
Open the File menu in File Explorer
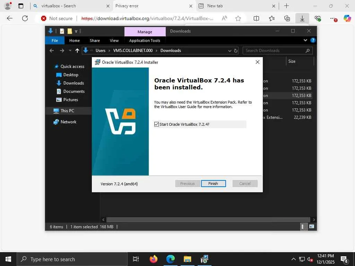(55, 41)
